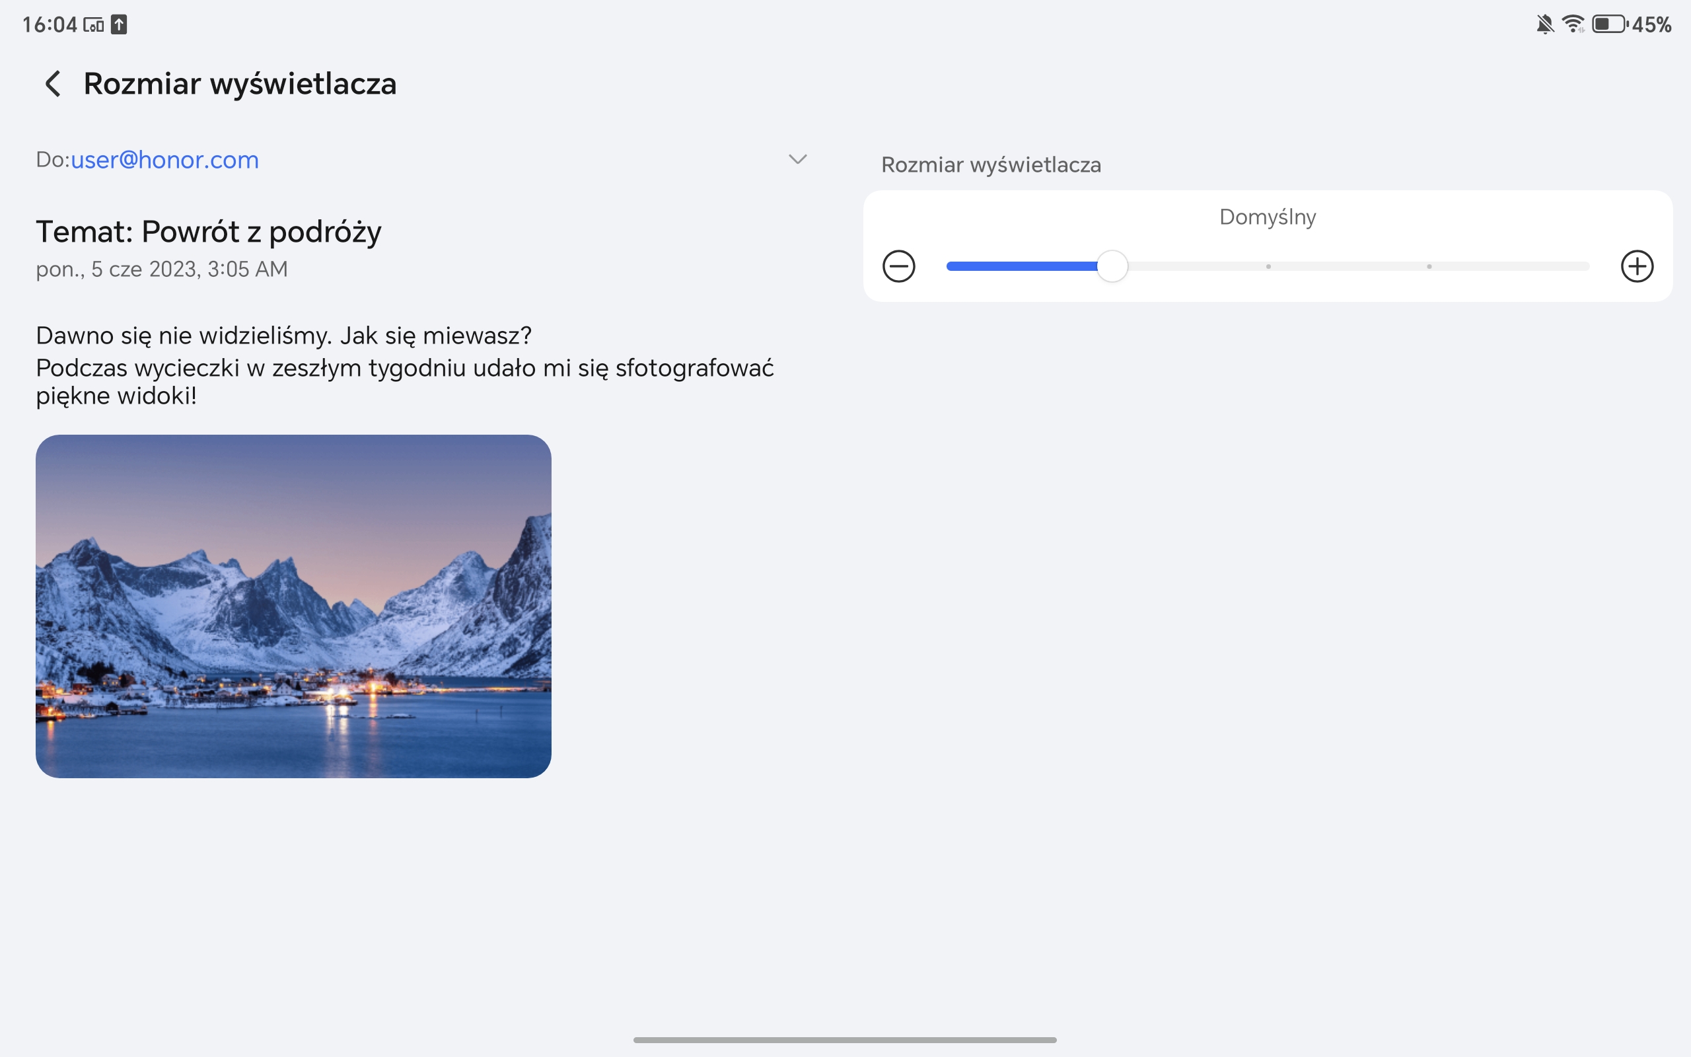1691x1057 pixels.
Task: Open the snowy mountain photo preview
Action: [293, 606]
